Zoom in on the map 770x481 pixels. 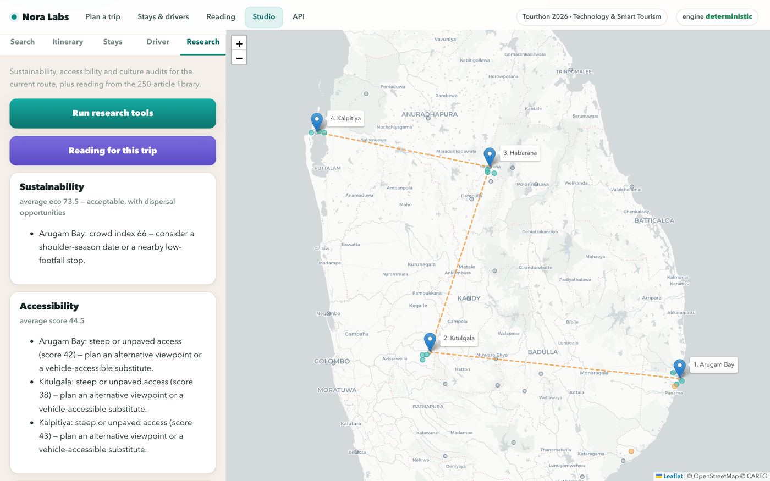(x=239, y=43)
